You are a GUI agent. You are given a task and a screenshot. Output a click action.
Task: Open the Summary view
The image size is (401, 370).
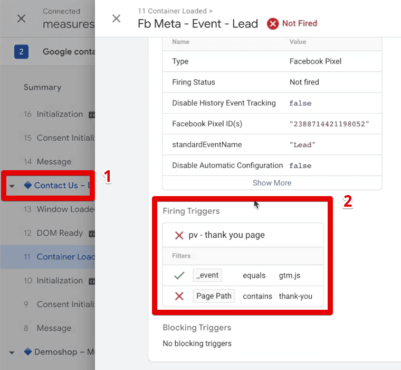click(x=42, y=87)
